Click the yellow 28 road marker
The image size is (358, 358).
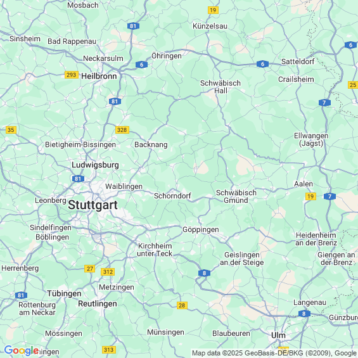pyautogui.click(x=182, y=305)
